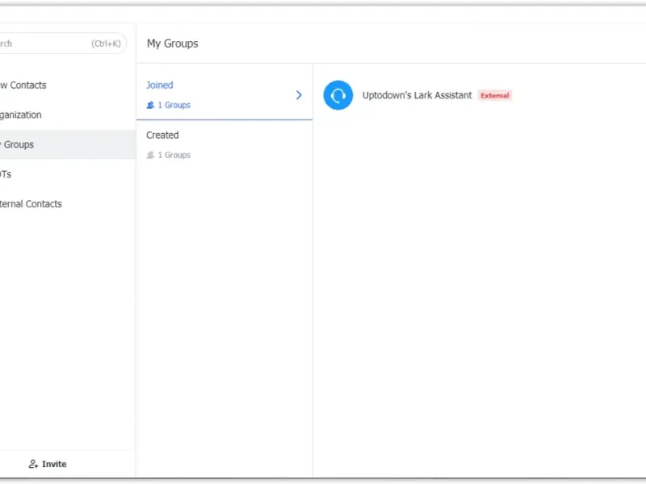Click the Uptodown's Lark Assistant headset avatar
Viewport: 646px width, 484px height.
point(338,95)
